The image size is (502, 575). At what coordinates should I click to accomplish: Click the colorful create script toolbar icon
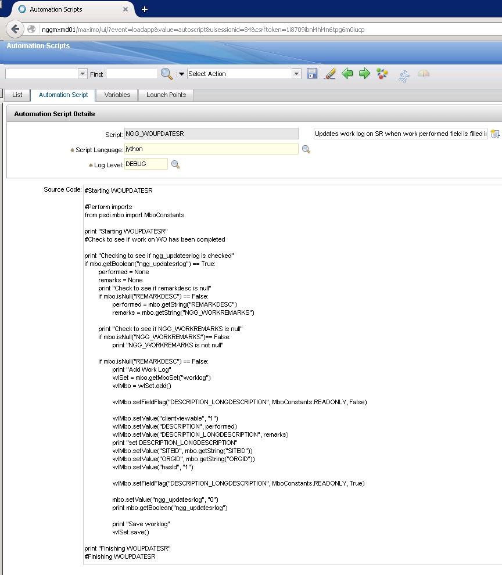[x=382, y=74]
